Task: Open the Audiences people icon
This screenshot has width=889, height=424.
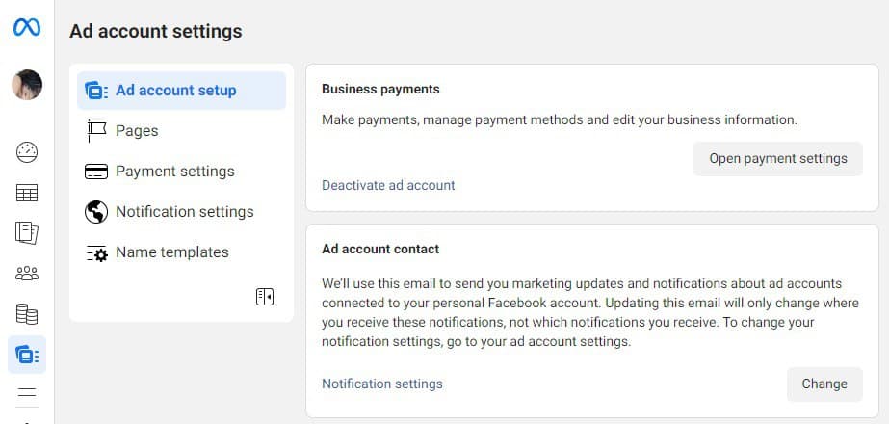Action: [x=27, y=274]
